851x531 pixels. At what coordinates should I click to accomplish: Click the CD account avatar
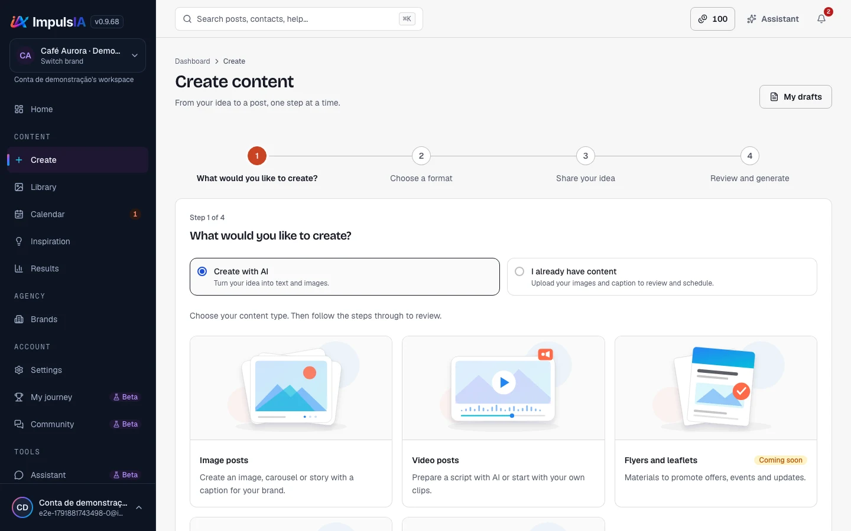(22, 507)
